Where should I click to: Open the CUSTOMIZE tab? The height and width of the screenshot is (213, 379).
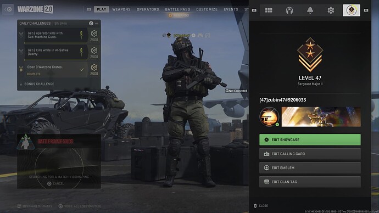(207, 9)
